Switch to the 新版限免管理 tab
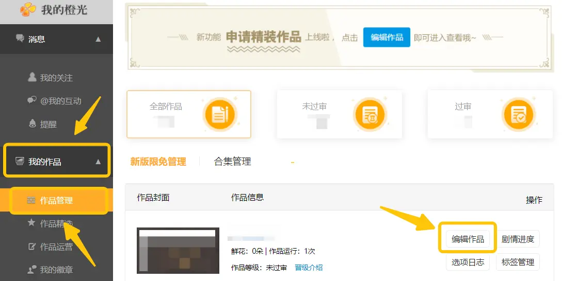This screenshot has height=281, width=562. pyautogui.click(x=158, y=162)
